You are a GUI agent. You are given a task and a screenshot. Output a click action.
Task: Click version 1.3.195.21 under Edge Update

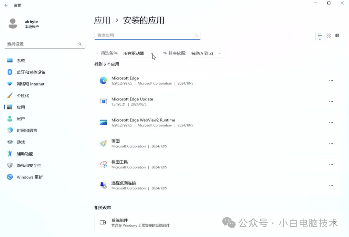118,104
